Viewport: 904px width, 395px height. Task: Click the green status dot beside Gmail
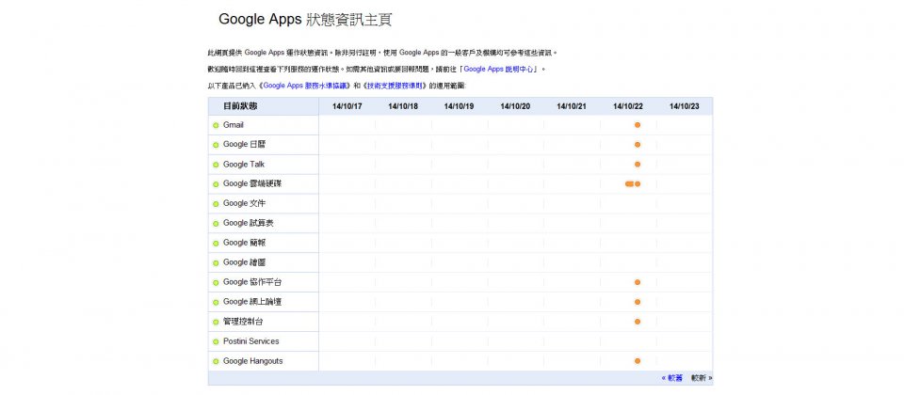tap(216, 125)
